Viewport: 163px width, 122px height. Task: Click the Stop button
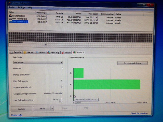point(86,108)
